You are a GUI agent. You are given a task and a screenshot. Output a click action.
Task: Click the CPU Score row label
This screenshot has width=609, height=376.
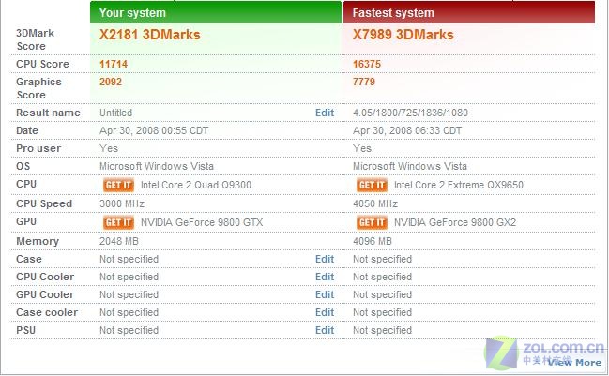pos(42,64)
